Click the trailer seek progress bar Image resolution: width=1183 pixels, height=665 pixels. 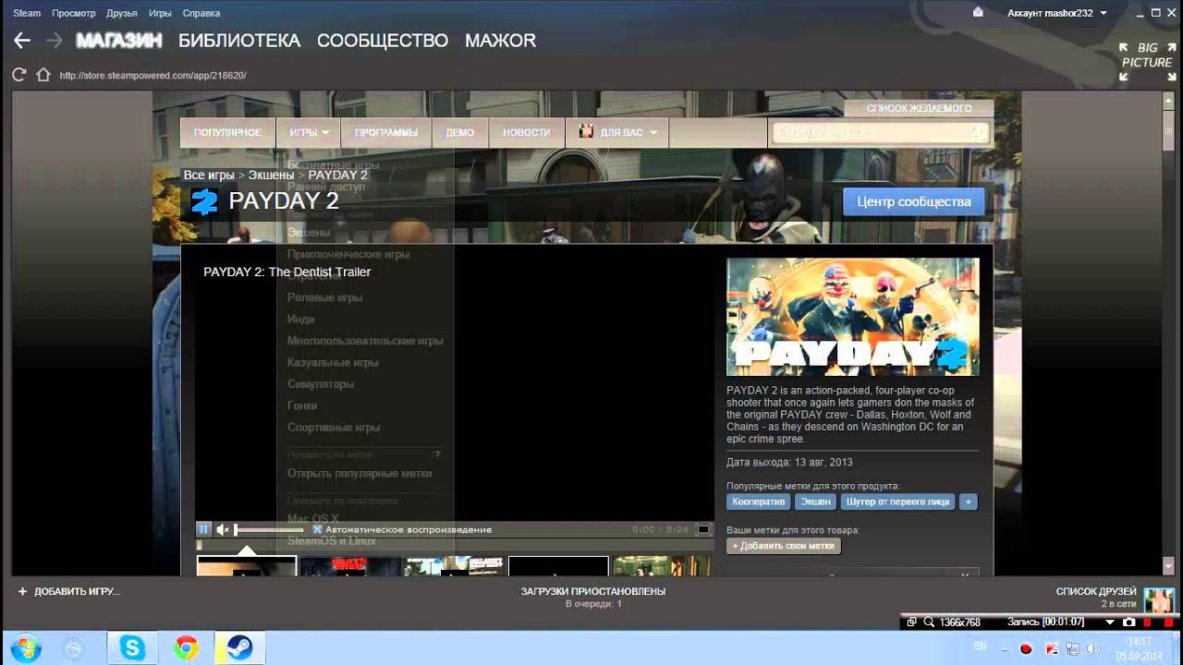454,545
